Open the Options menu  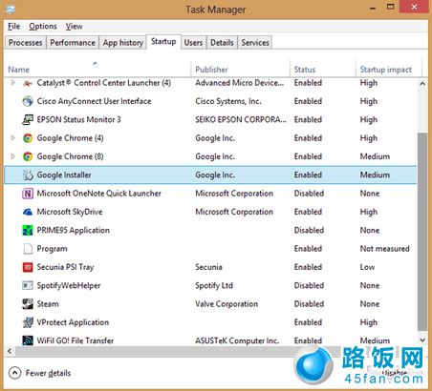pos(43,27)
